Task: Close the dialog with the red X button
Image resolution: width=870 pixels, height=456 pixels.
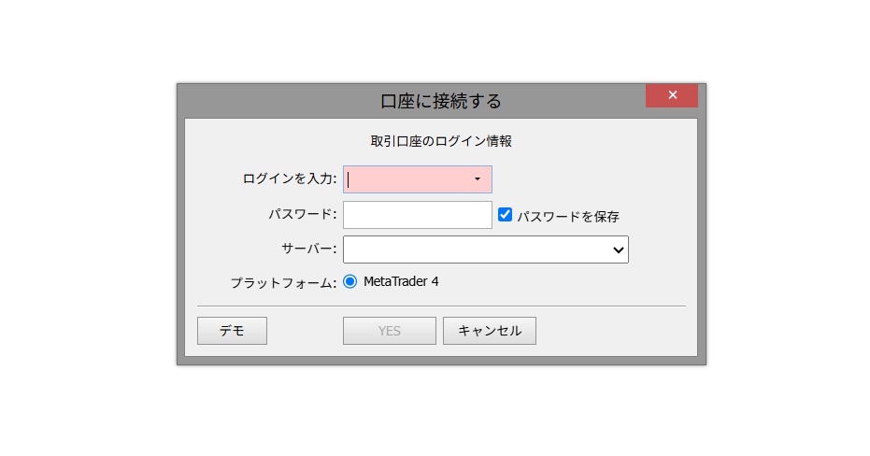Action: coord(671,95)
